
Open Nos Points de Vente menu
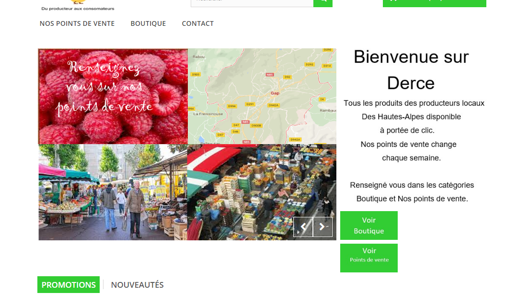click(x=77, y=23)
